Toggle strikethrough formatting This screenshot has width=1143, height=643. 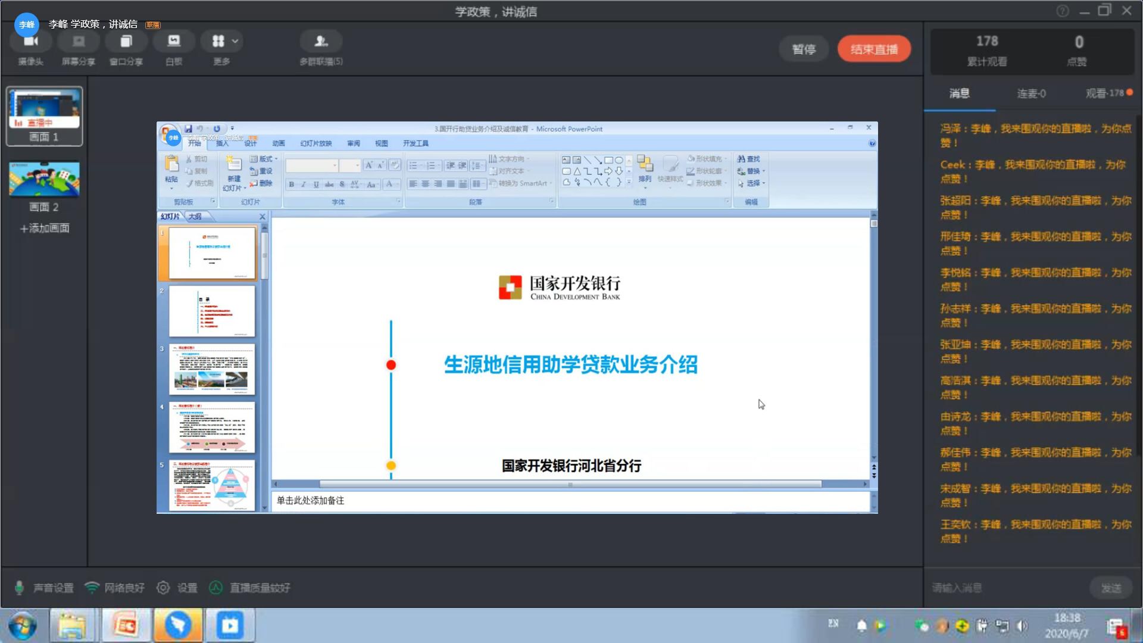click(329, 185)
